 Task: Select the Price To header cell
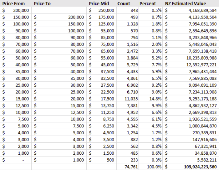click(x=59, y=4)
